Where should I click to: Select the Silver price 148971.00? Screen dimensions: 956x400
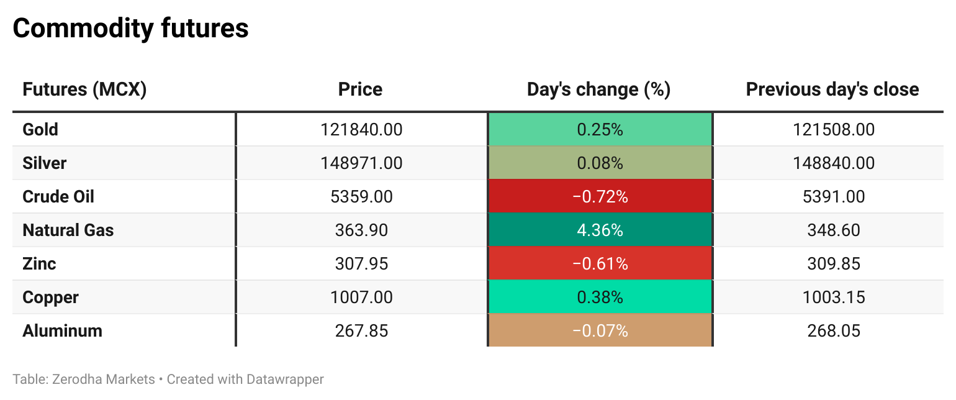click(361, 163)
